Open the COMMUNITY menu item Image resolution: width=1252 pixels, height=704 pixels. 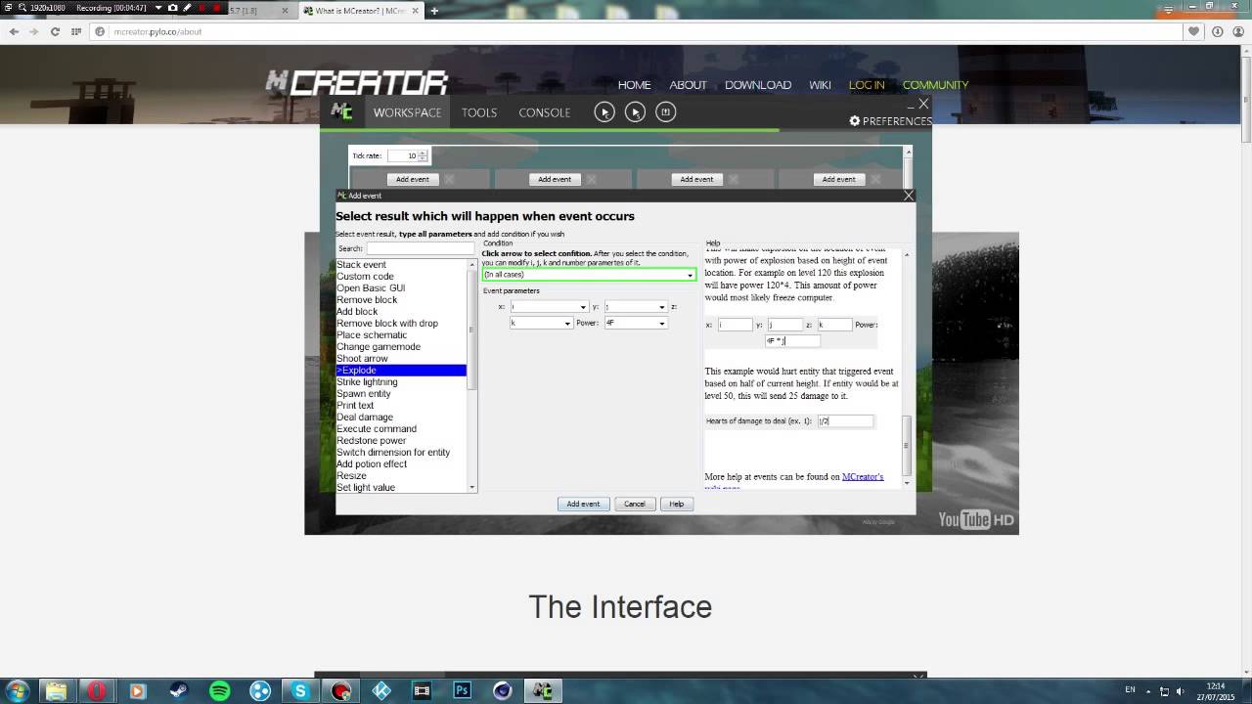(935, 85)
